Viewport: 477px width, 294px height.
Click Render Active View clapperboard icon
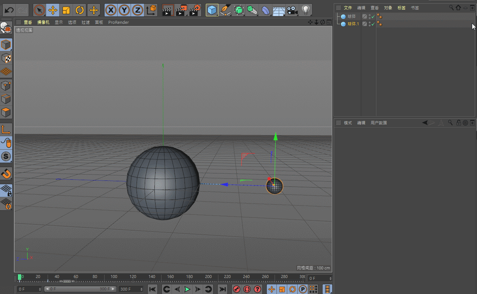(168, 10)
